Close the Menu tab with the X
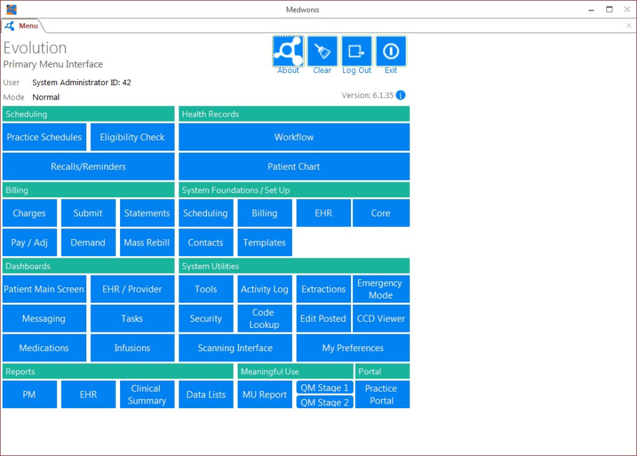 (628, 25)
